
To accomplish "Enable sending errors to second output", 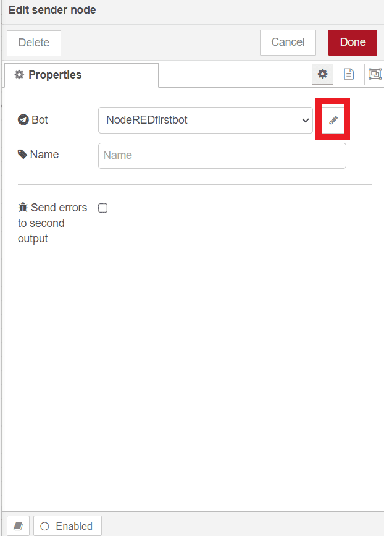I will (x=102, y=208).
